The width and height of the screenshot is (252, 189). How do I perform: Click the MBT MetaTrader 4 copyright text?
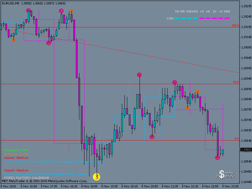45,181
